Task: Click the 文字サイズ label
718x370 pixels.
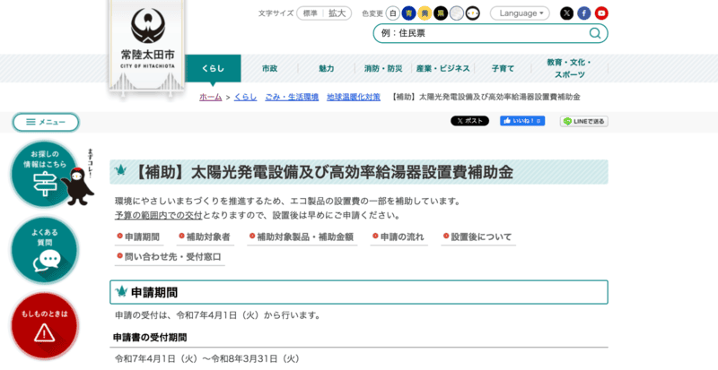Action: pos(276,13)
